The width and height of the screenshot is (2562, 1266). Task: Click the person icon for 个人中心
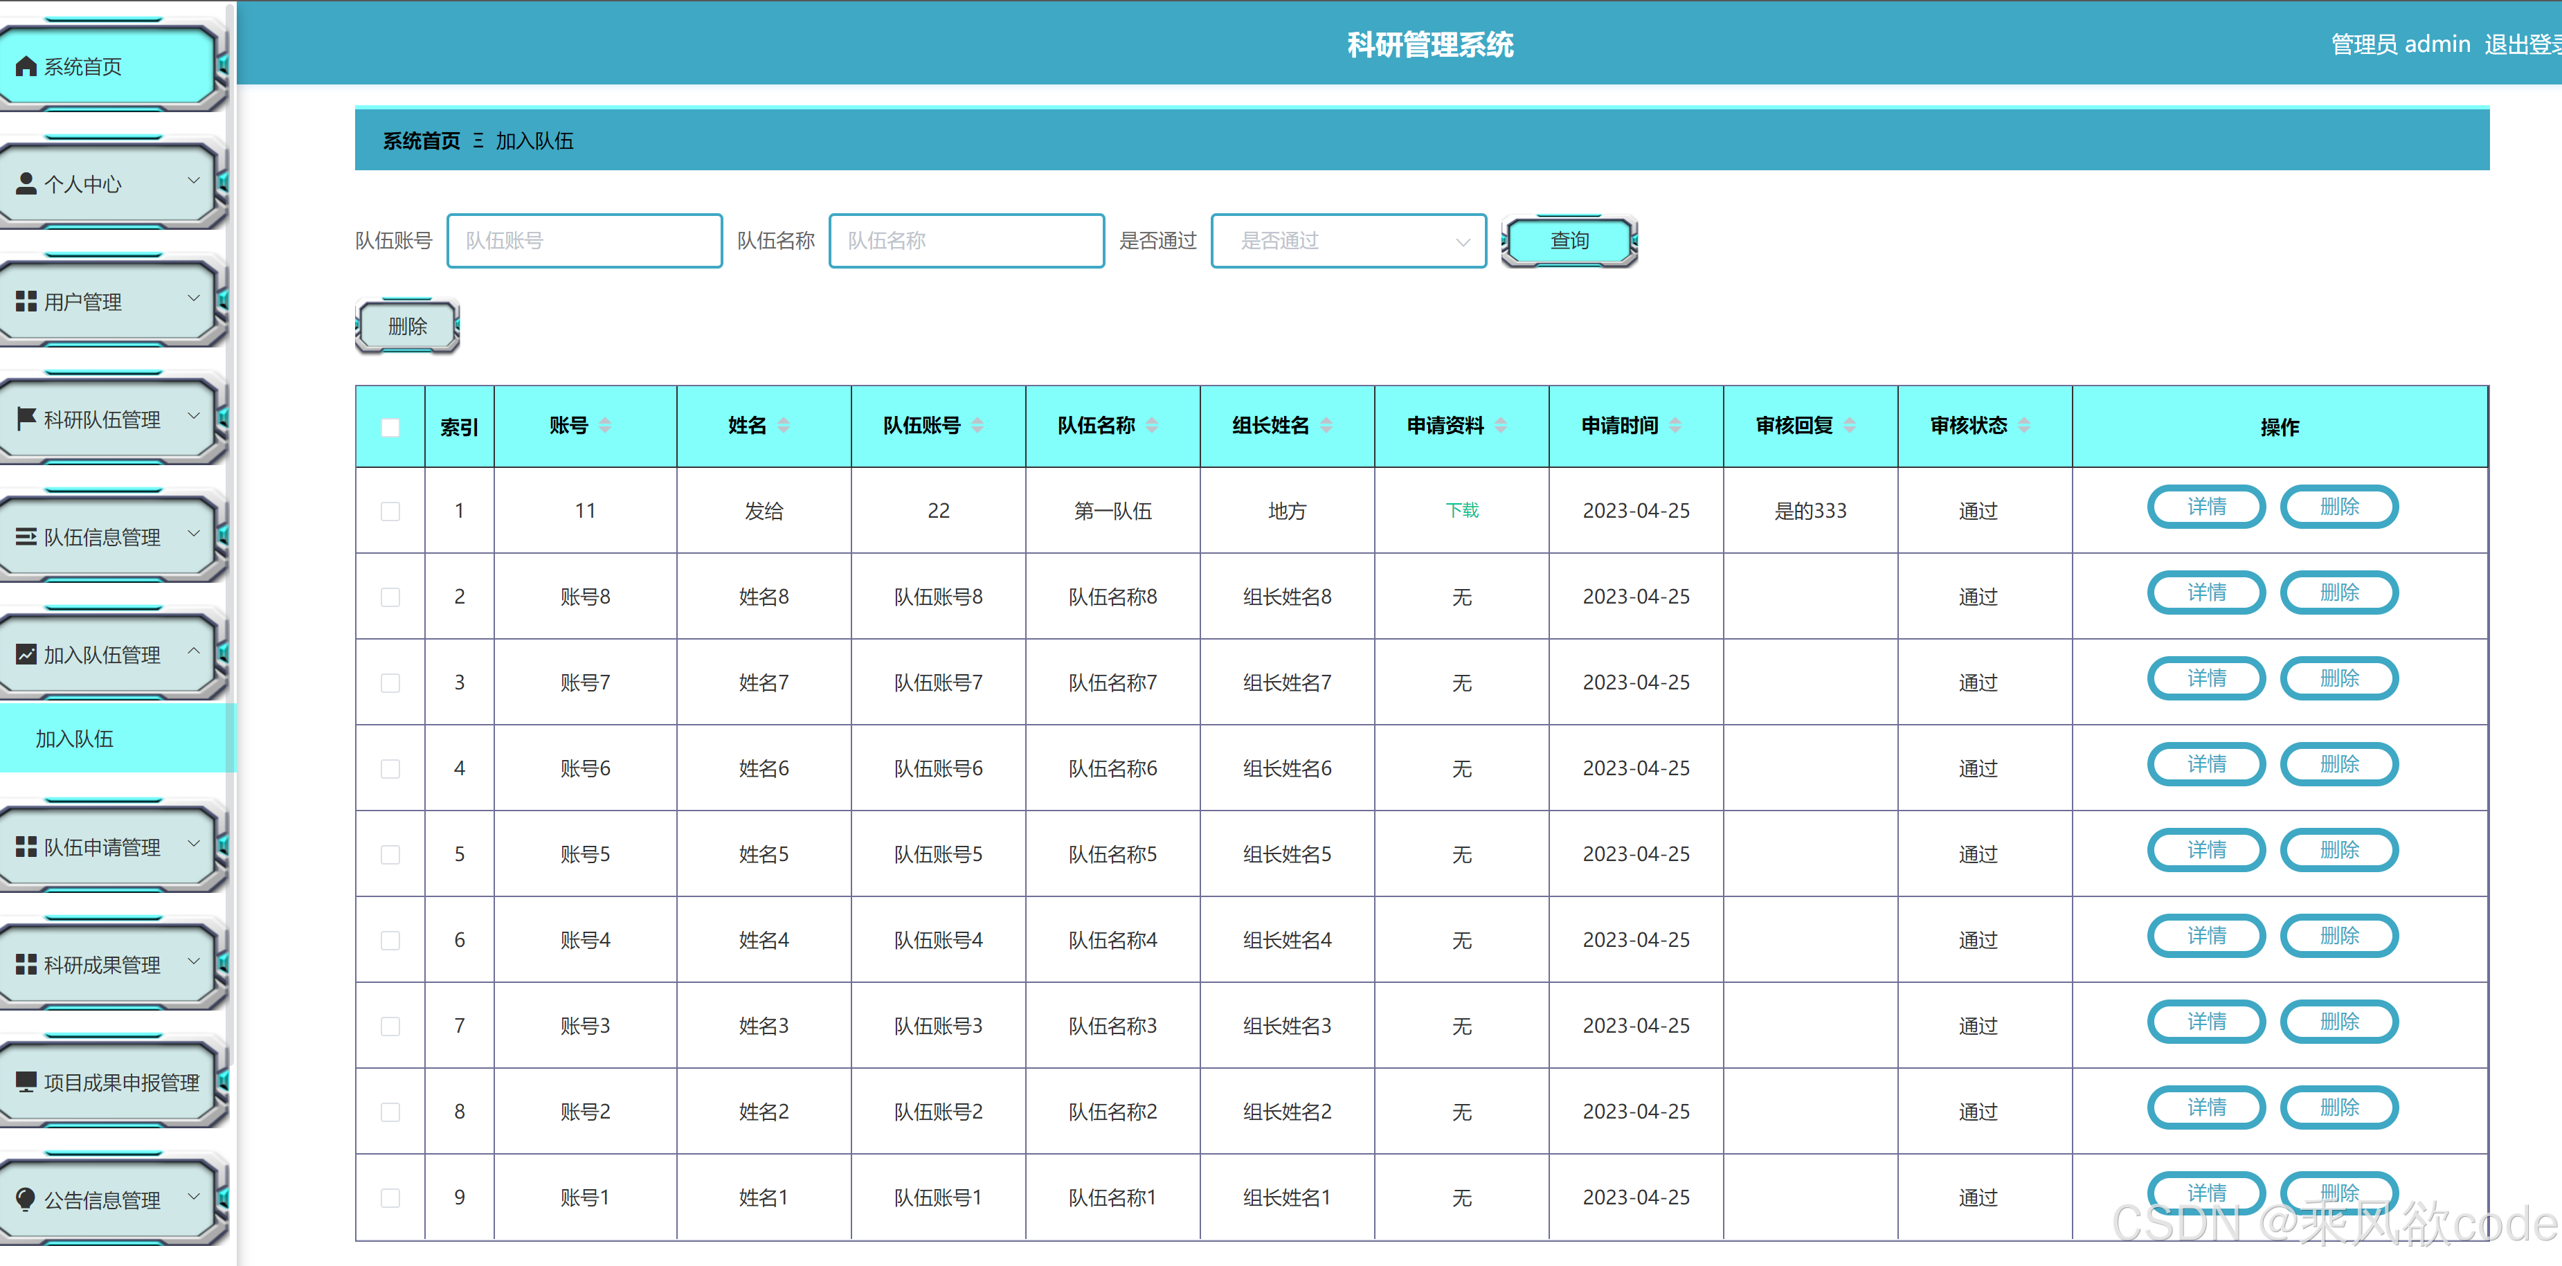pos(26,184)
